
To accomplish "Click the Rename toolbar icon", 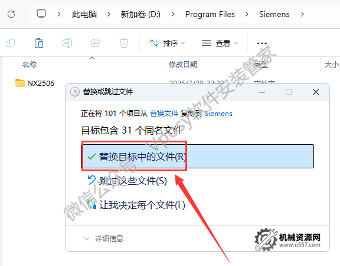I will coord(67,43).
